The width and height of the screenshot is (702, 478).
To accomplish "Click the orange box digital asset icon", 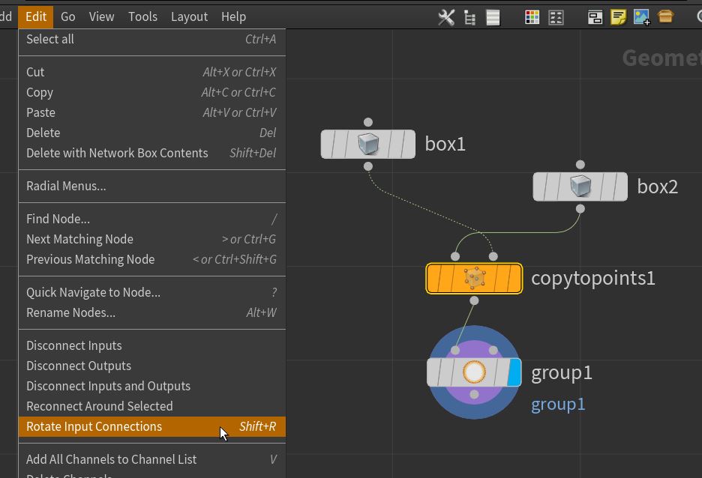I will (666, 17).
